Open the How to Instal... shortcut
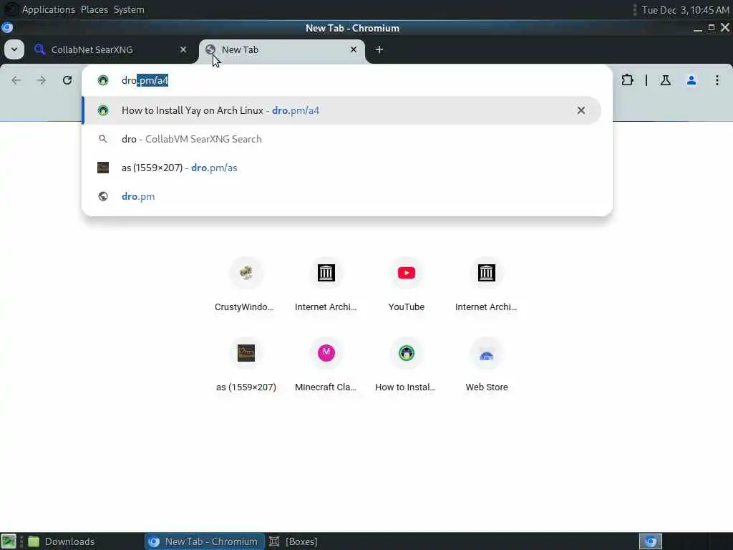The width and height of the screenshot is (733, 550). tap(407, 366)
